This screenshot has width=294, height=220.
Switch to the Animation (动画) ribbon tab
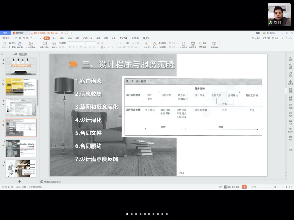[x=77, y=38]
